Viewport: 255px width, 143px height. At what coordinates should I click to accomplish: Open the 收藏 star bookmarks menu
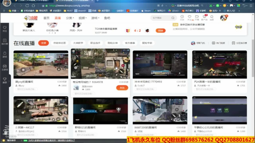pyautogui.click(x=13, y=11)
